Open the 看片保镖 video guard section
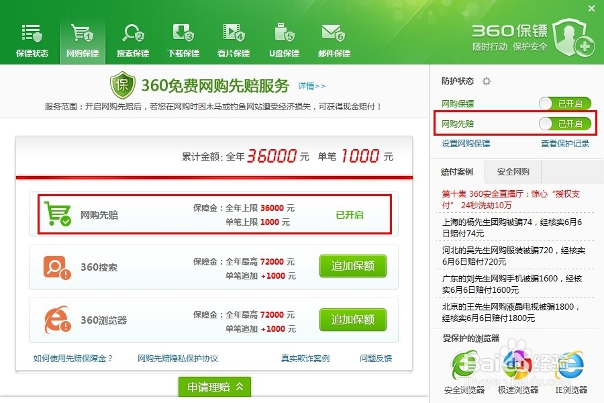The height and width of the screenshot is (403, 604). point(234,40)
